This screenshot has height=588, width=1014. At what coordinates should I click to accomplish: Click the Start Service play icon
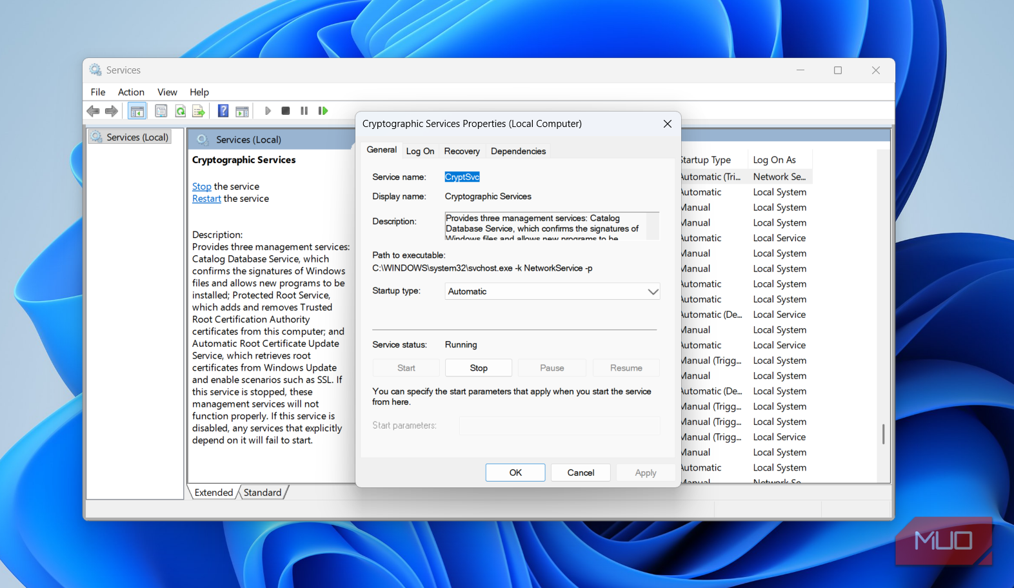point(268,111)
